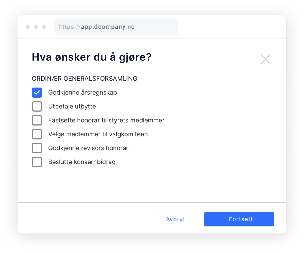Close the dialog with the X icon

[x=265, y=59]
